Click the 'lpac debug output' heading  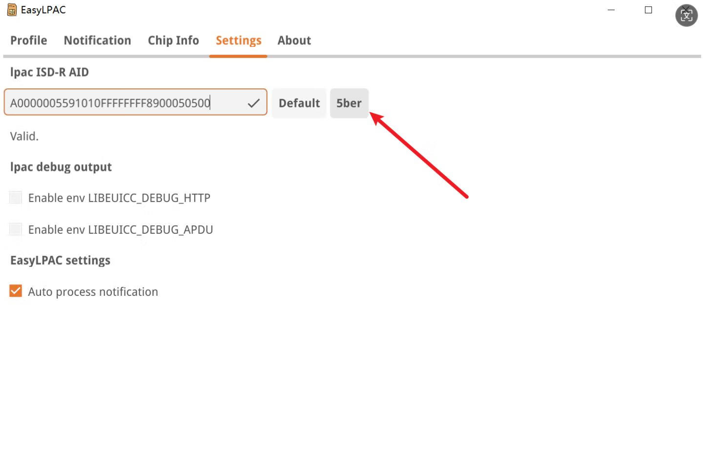click(61, 167)
